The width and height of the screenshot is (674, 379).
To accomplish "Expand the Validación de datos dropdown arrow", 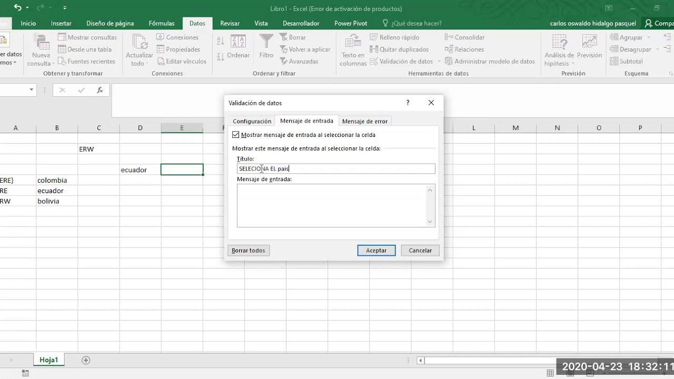I will point(439,62).
